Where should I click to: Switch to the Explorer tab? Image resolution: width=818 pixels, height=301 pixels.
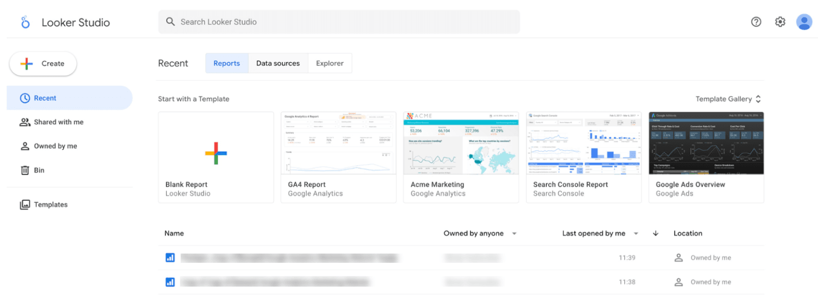pyautogui.click(x=330, y=63)
